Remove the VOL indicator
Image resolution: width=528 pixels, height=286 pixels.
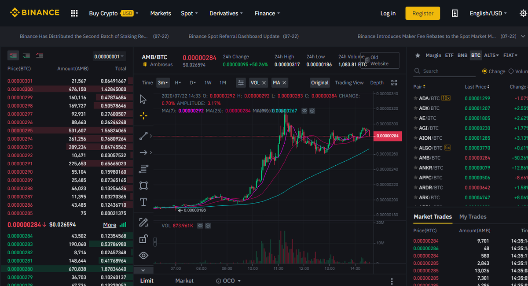[264, 82]
